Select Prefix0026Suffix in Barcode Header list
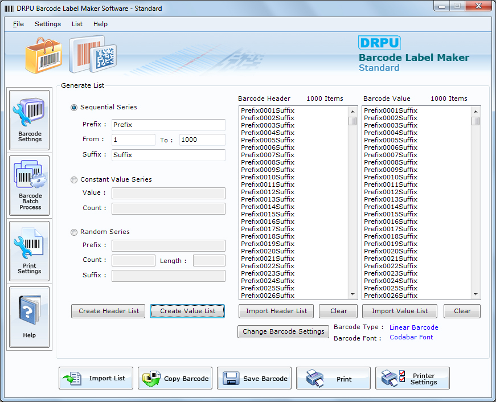The image size is (496, 402). point(268,296)
